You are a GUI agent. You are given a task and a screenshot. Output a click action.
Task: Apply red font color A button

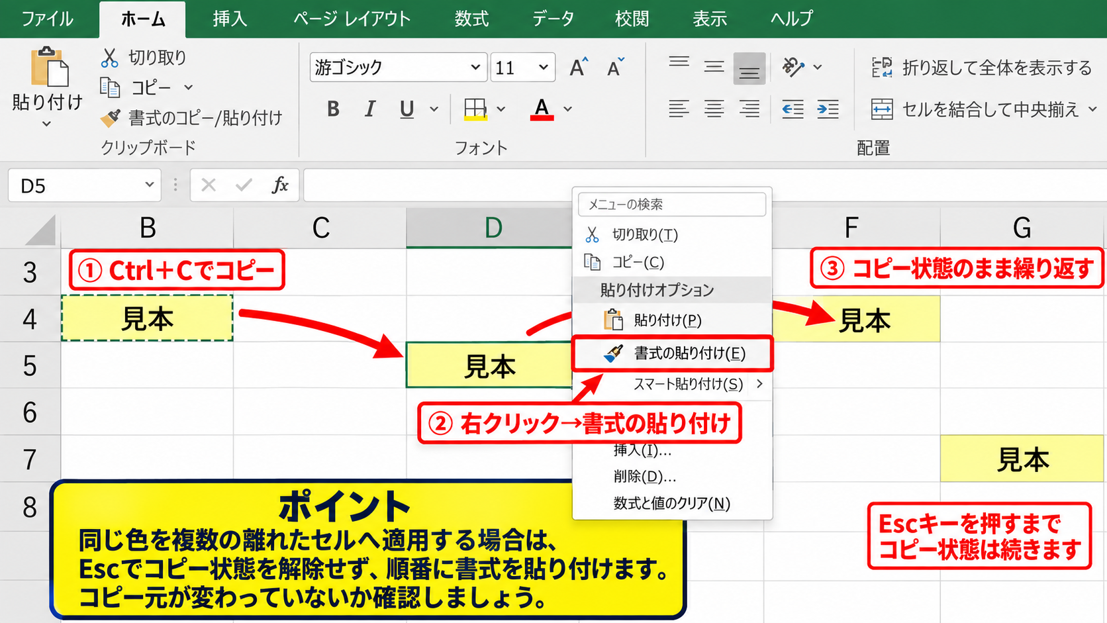[x=542, y=109]
